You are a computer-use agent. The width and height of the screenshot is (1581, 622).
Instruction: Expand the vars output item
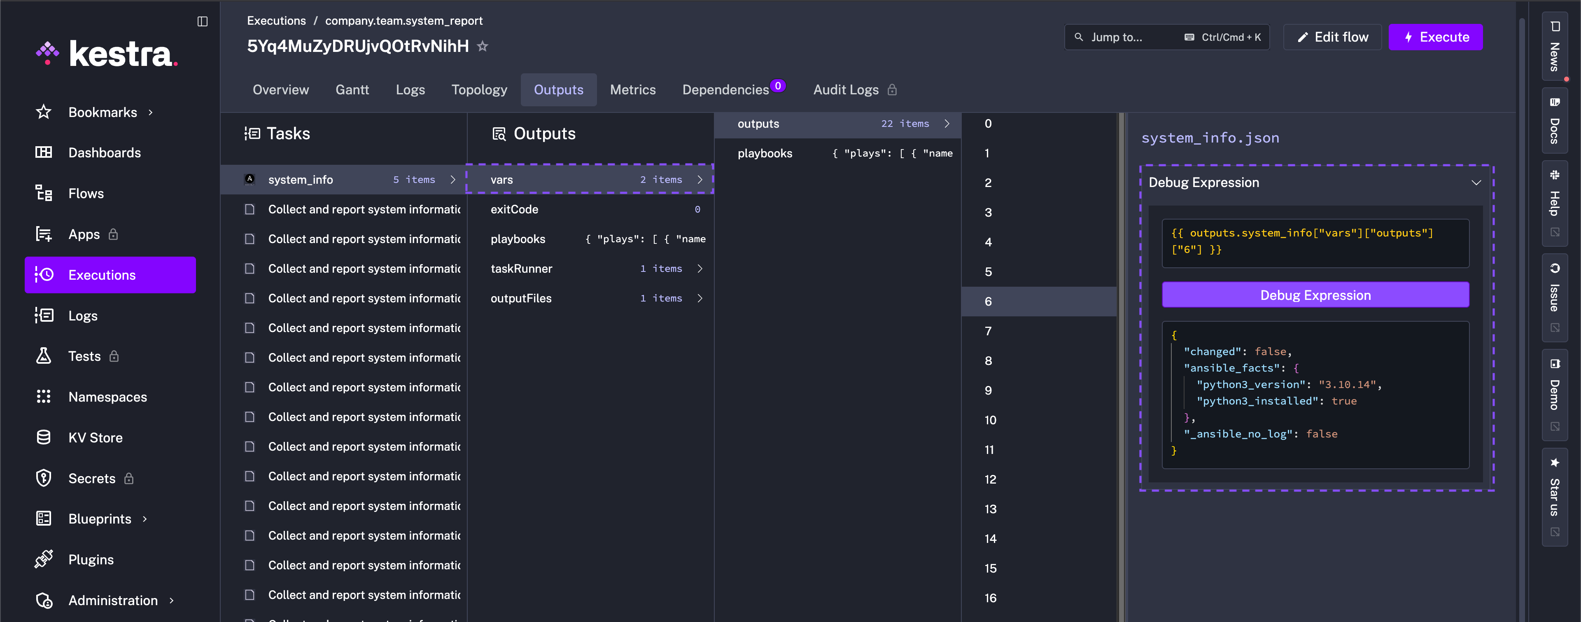point(700,179)
